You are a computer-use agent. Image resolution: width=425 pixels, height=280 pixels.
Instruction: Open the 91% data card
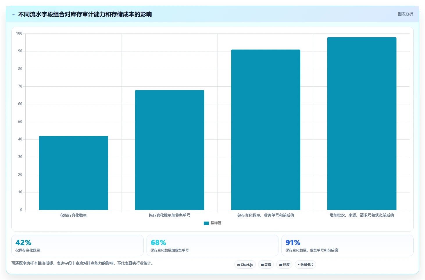[x=347, y=245]
